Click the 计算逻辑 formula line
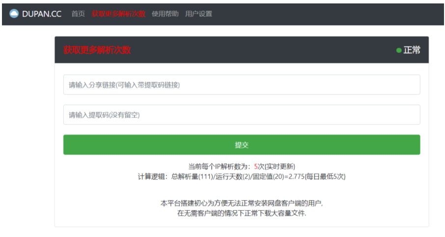This screenshot has width=445, height=237. tap(242, 177)
